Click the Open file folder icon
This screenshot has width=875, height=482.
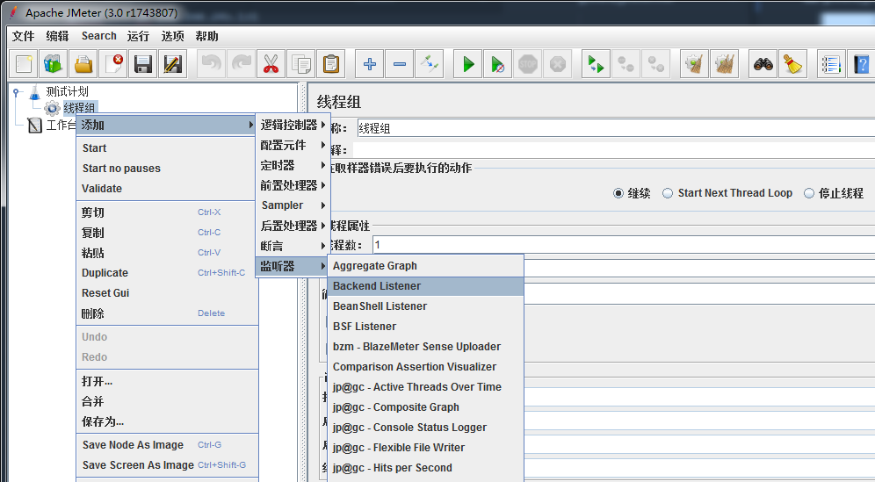tap(83, 64)
